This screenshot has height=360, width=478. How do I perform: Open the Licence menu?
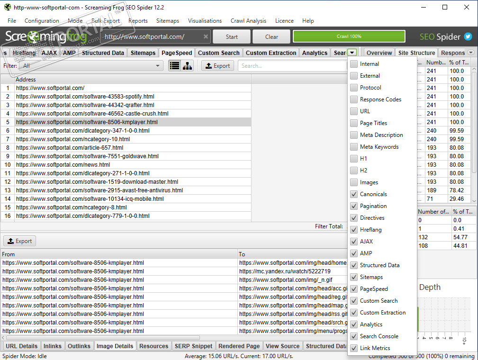point(284,21)
